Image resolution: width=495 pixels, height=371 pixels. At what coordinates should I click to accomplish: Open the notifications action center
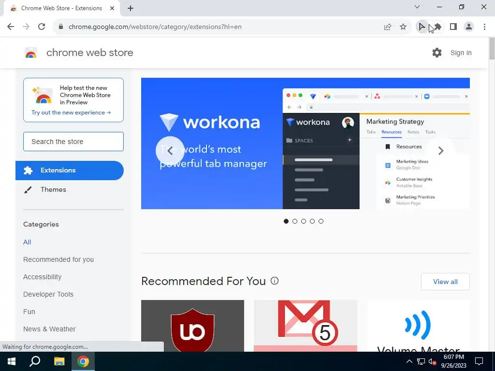[x=479, y=361]
